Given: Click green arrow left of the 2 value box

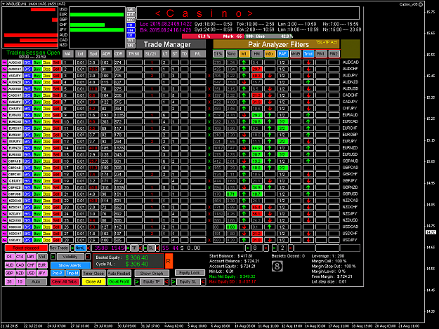Looking at the screenshot, I should pos(275,248).
